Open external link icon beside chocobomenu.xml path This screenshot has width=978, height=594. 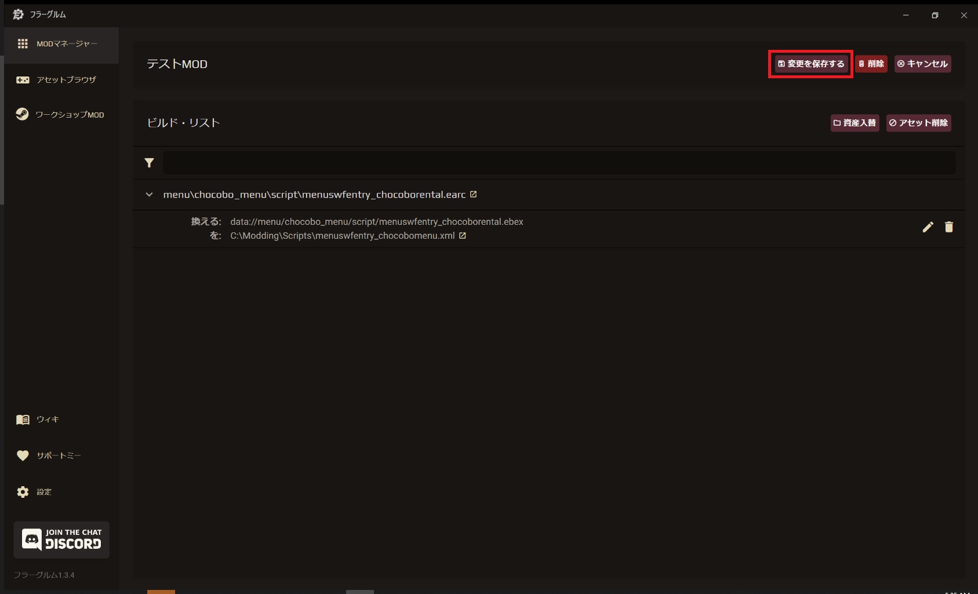(x=463, y=236)
